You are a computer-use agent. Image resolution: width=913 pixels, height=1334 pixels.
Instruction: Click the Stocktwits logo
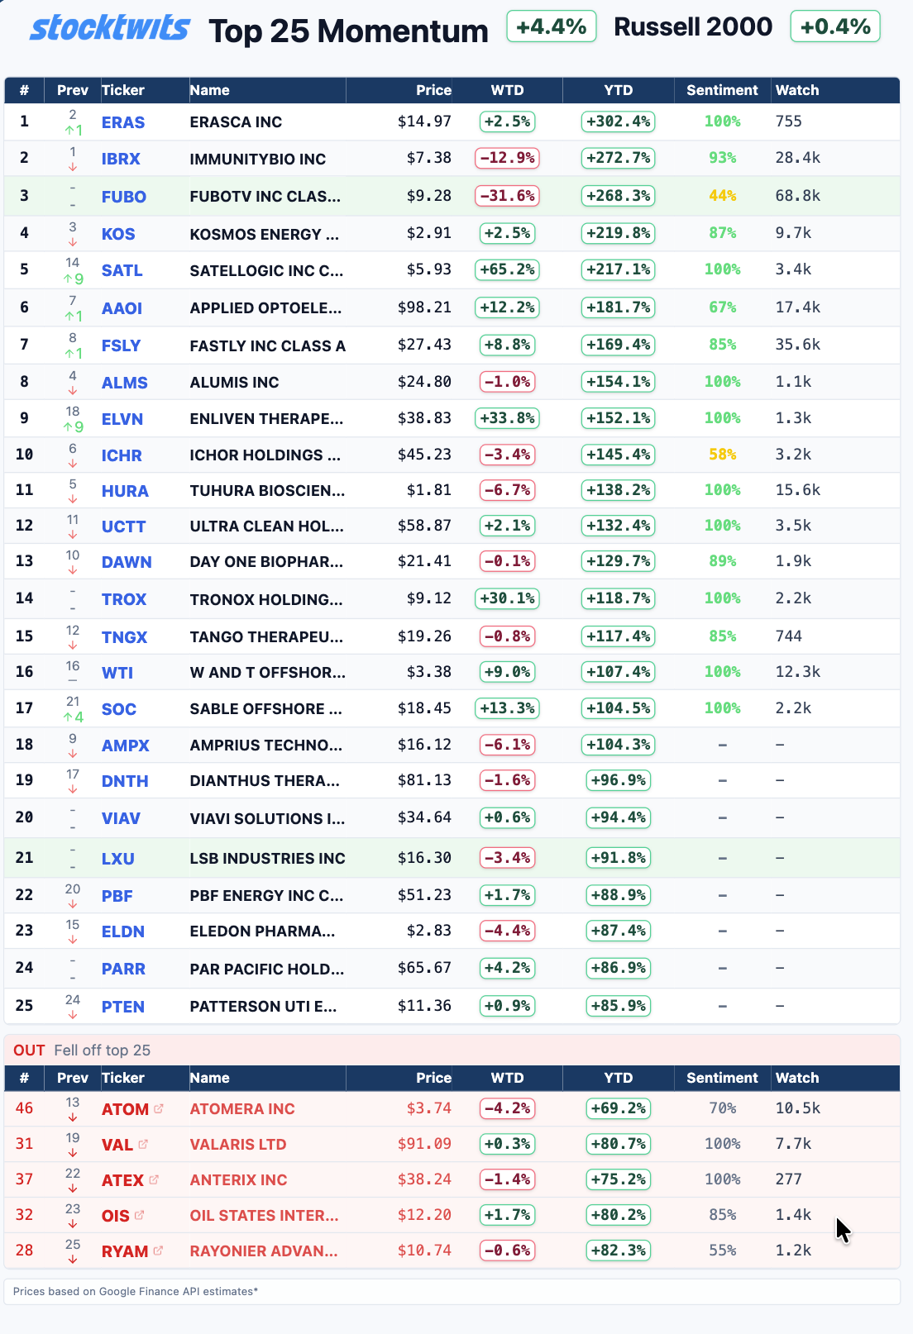point(110,29)
